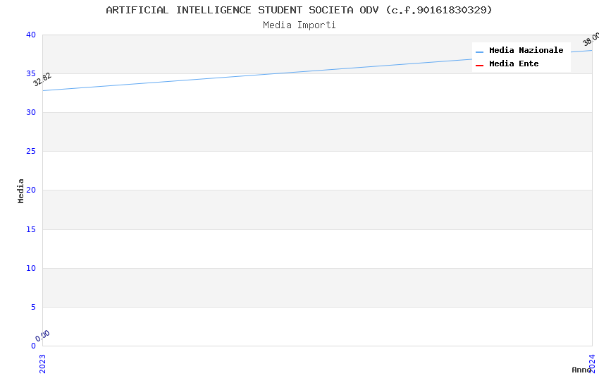This screenshot has height=388, width=599.
Task: Click the 20 y-axis tick label
Action: (x=30, y=190)
